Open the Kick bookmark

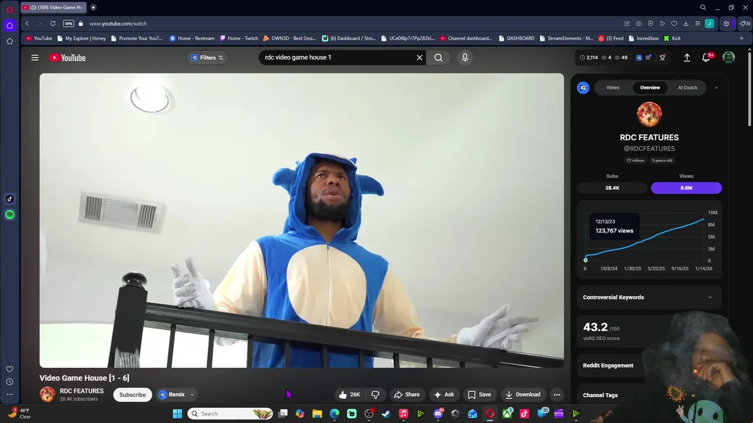tap(672, 38)
